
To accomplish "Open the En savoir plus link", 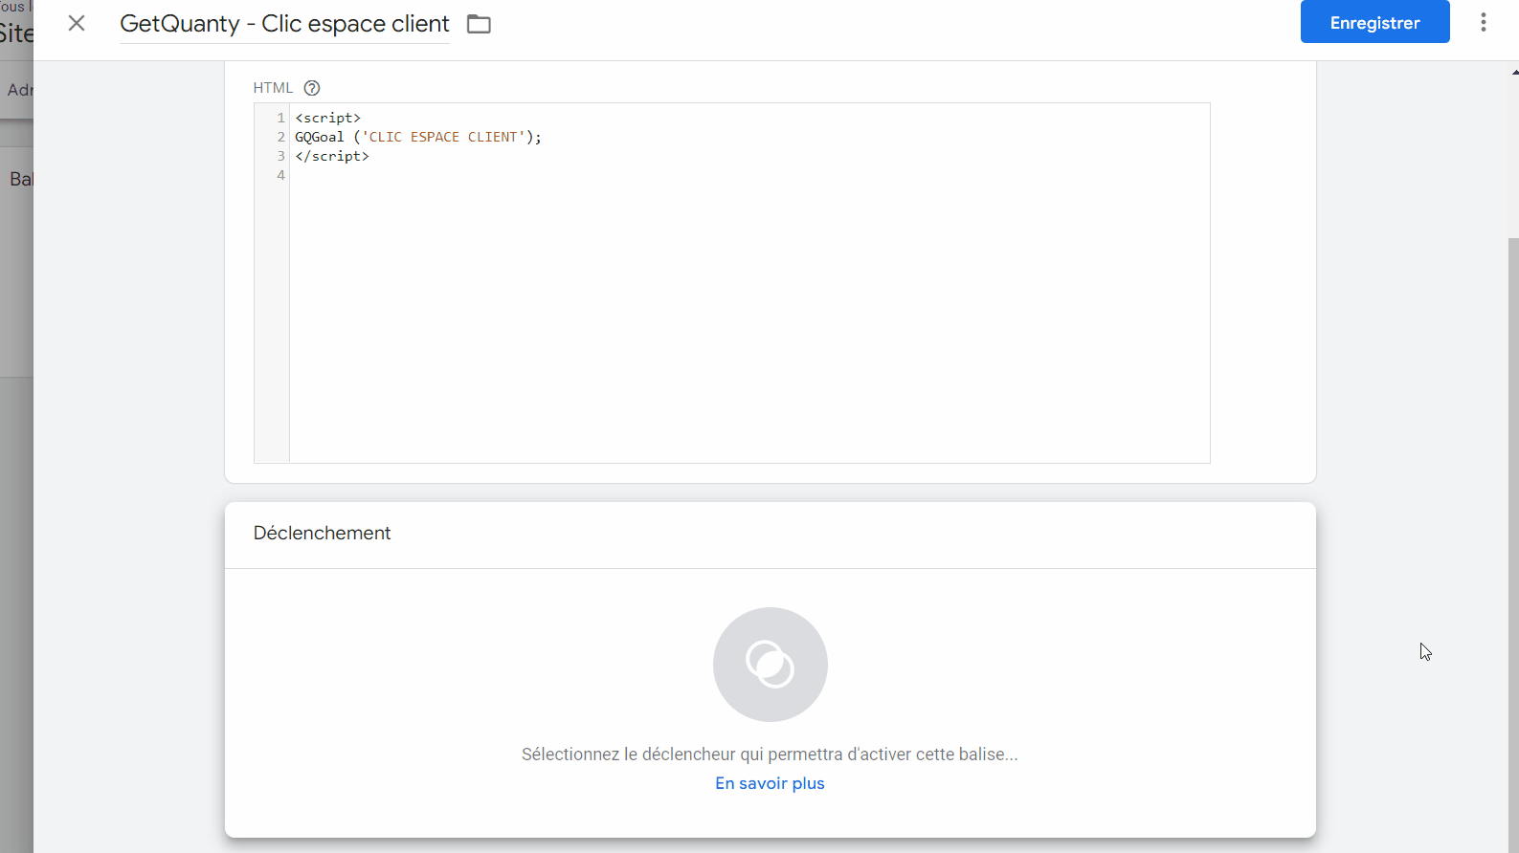I will (770, 783).
